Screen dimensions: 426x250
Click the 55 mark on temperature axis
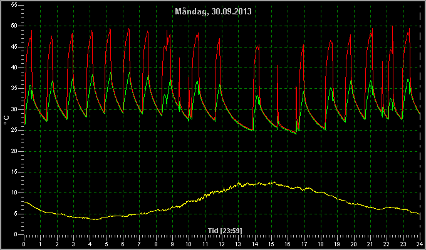tap(14, 5)
